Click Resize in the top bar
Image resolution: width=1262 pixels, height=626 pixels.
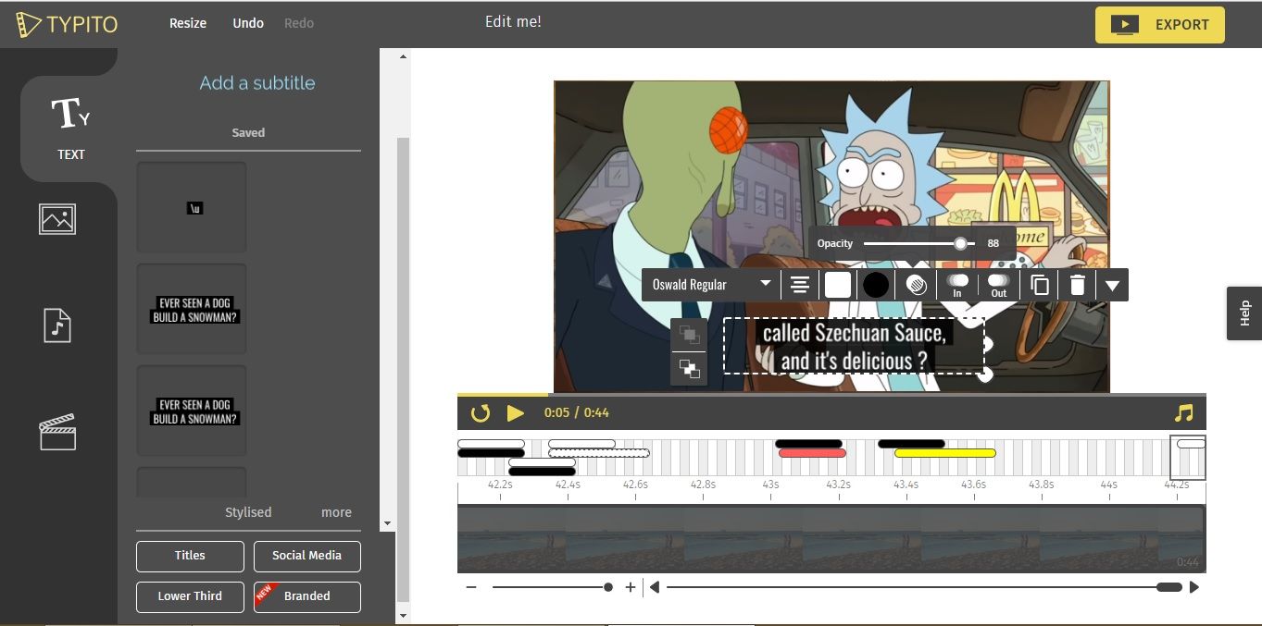[188, 23]
